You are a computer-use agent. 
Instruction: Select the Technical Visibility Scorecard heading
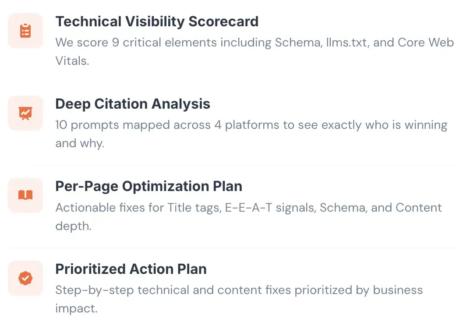[157, 21]
